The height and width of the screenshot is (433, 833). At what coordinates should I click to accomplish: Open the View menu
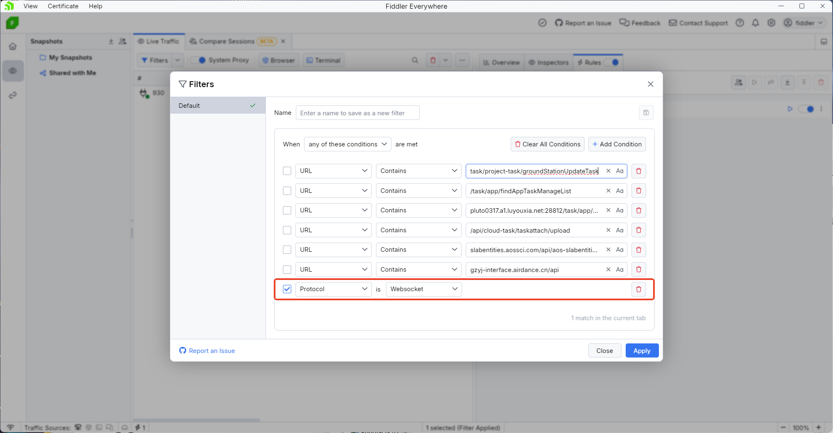pos(31,6)
